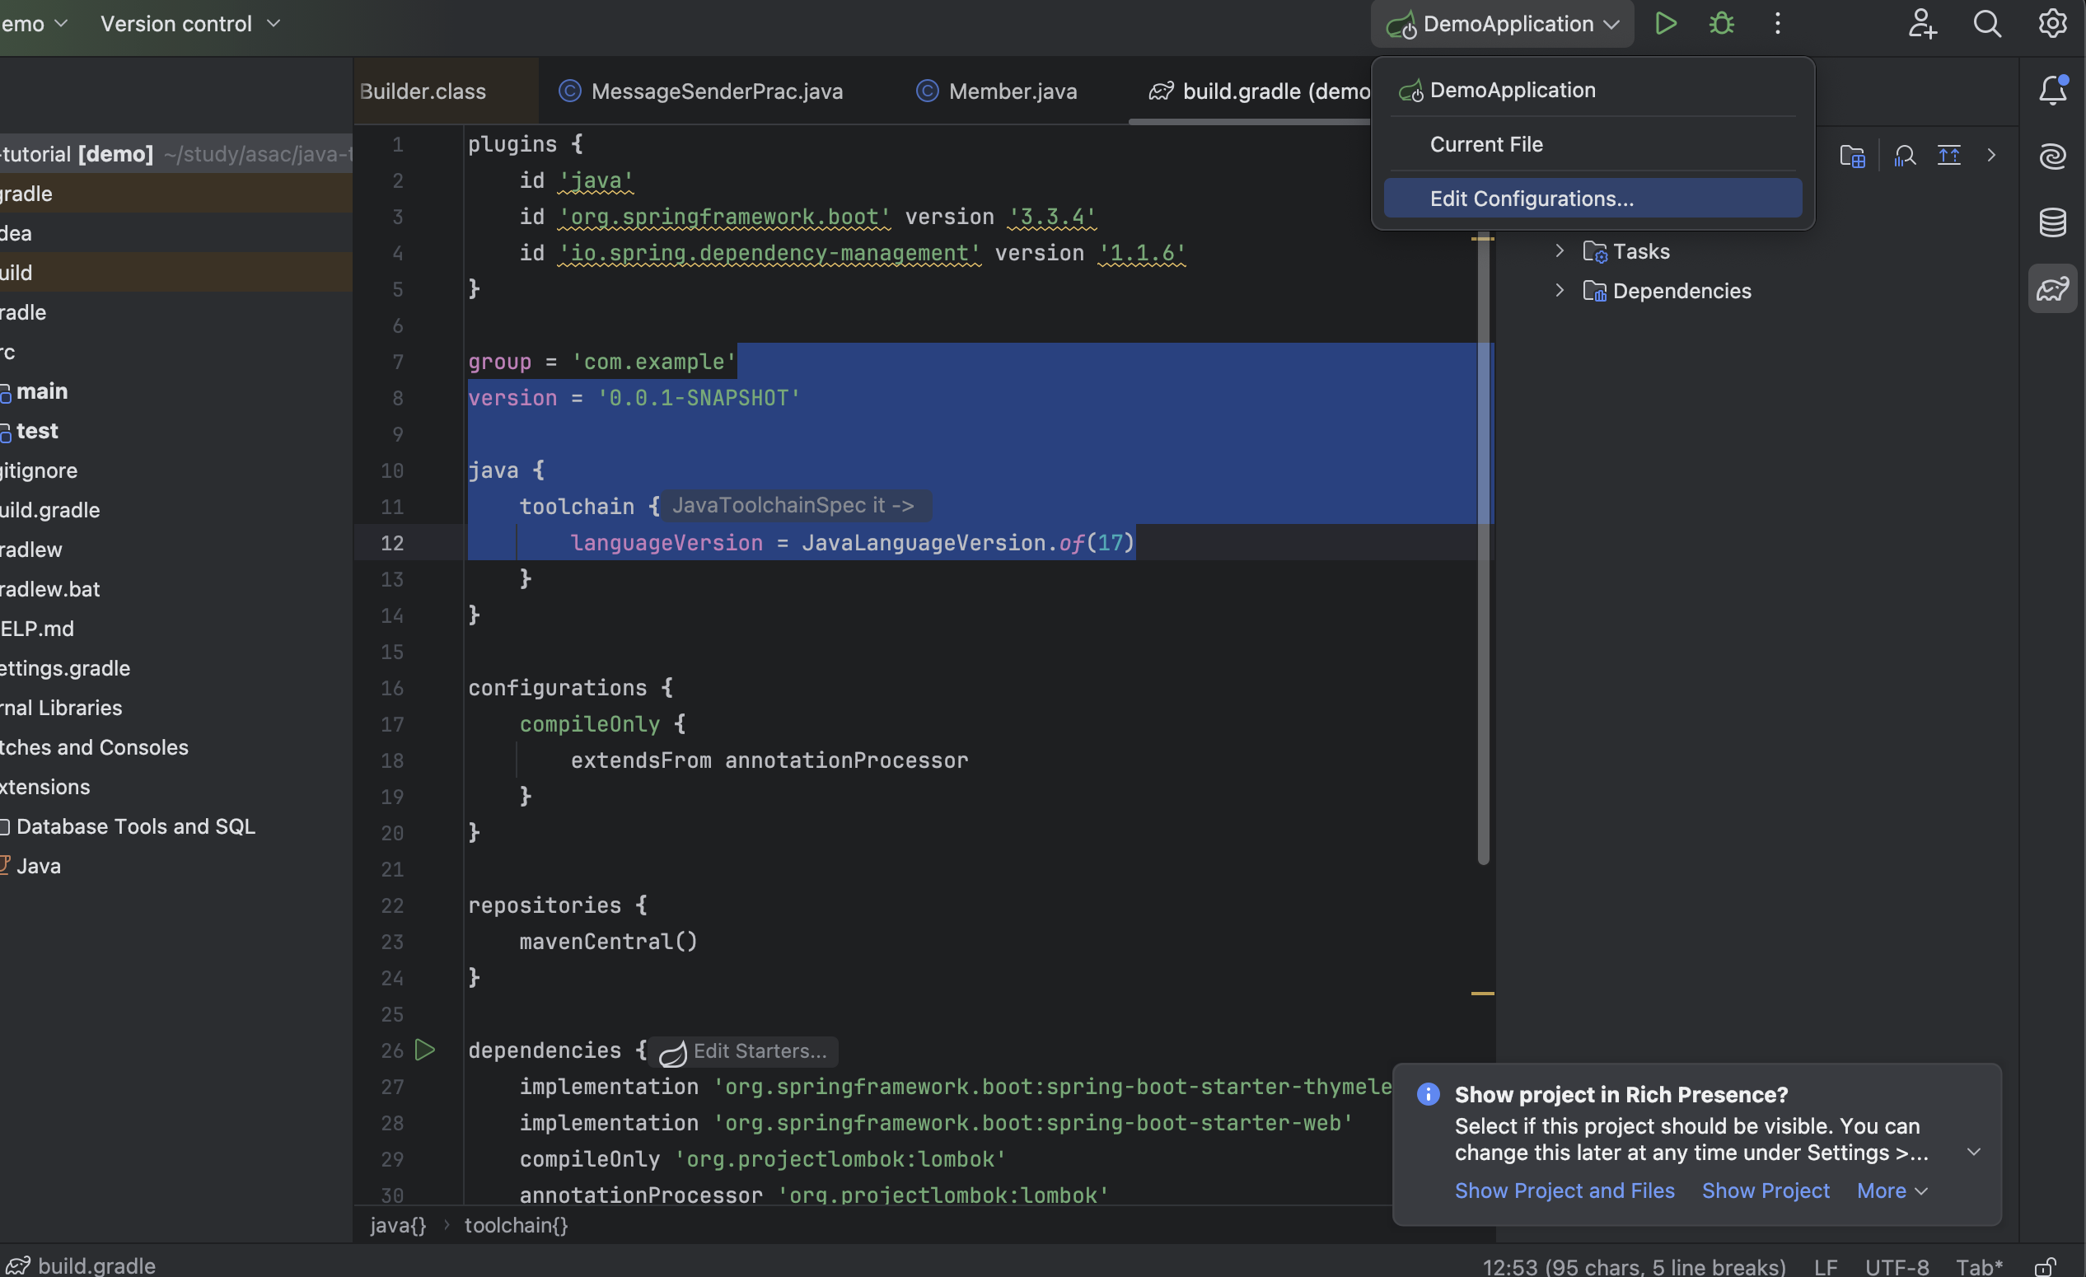Run DemoApplication with the green play button
The width and height of the screenshot is (2086, 1277).
1665,24
